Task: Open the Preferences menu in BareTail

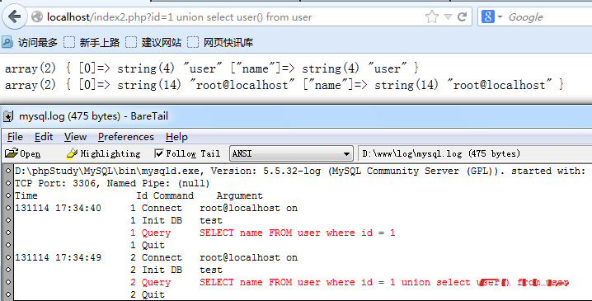Action: [125, 137]
